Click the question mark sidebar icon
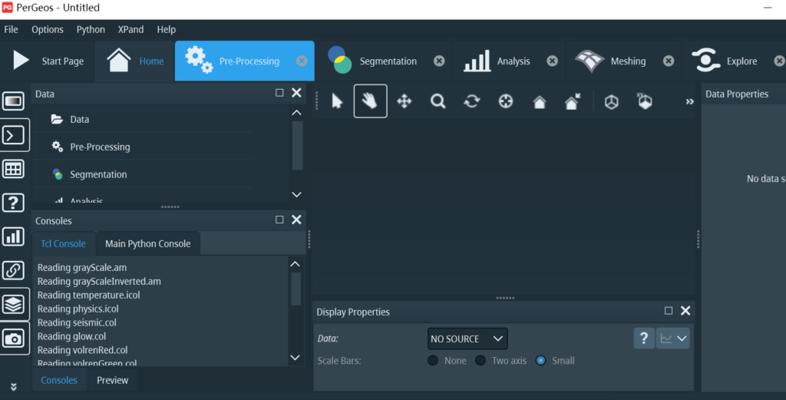Viewport: 786px width, 400px height. click(x=14, y=203)
